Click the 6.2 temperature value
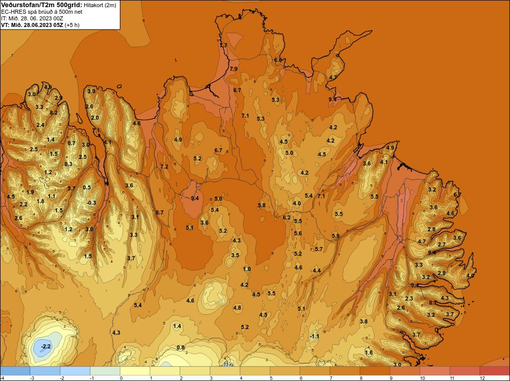 (x=287, y=217)
